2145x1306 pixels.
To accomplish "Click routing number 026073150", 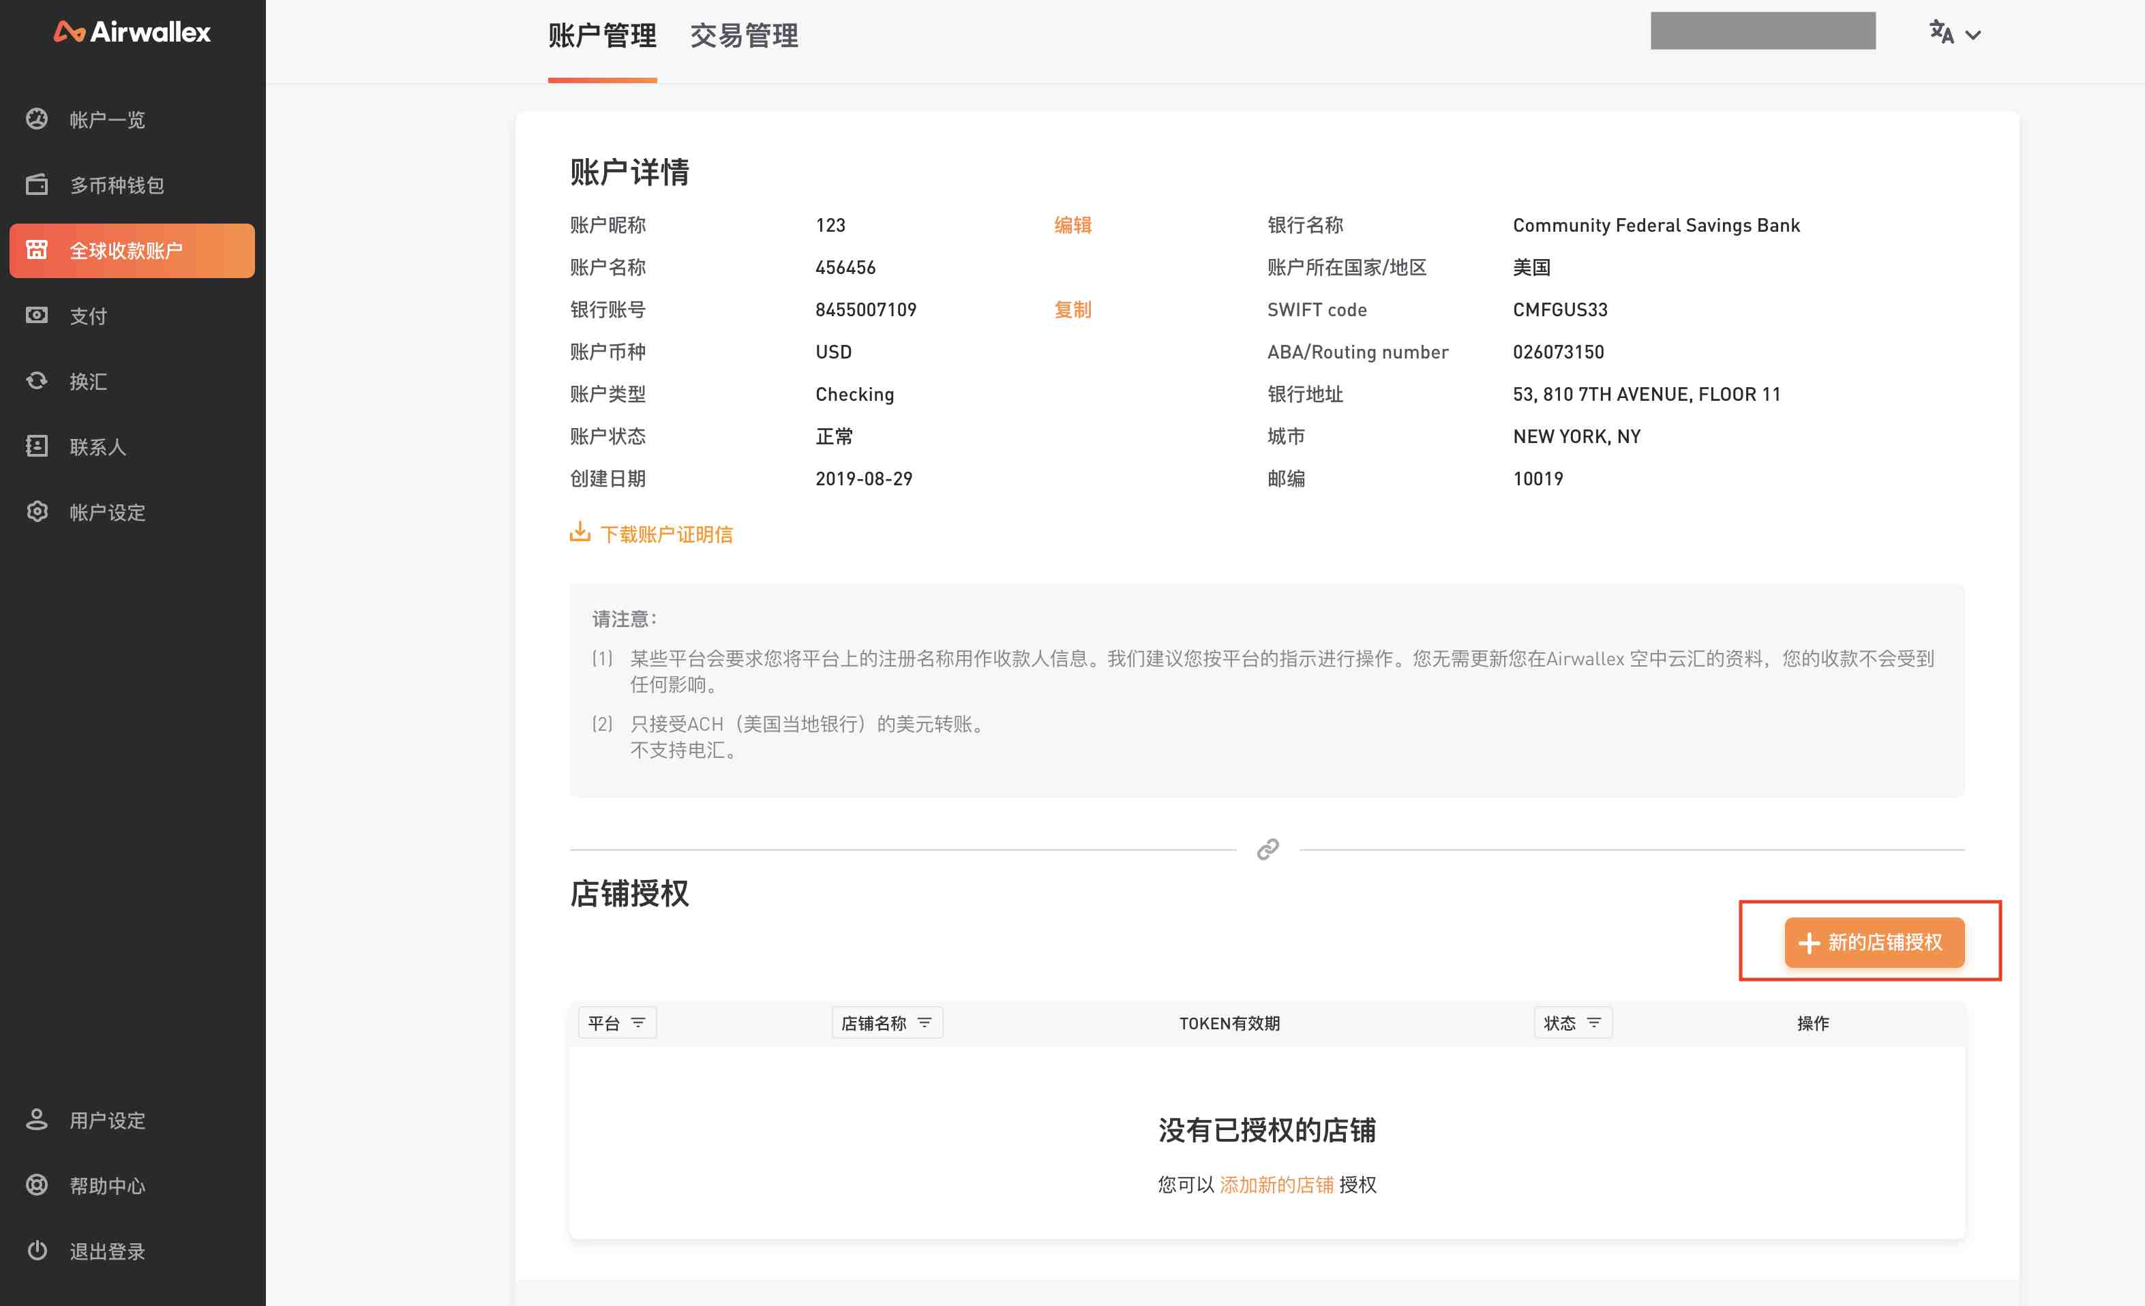I will (1558, 352).
